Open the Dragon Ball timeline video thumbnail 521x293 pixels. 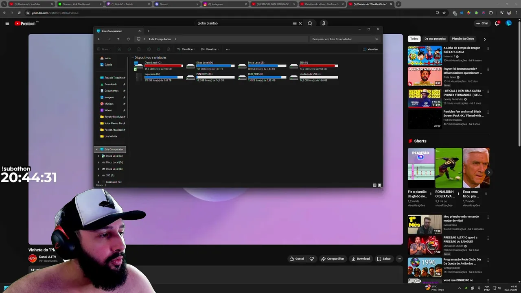coord(425,55)
